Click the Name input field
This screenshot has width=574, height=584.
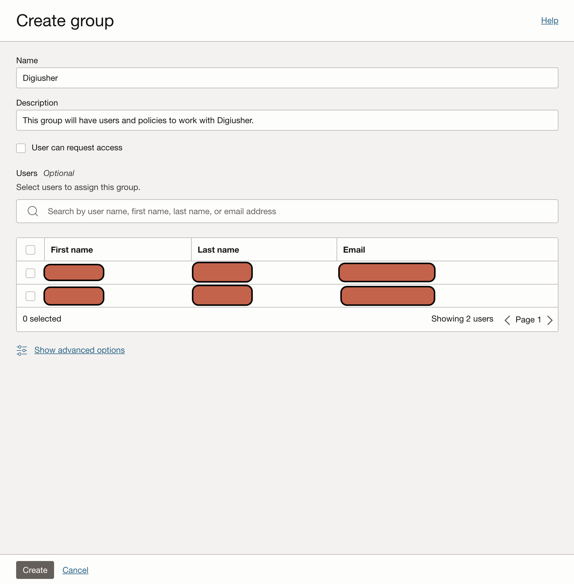(x=288, y=78)
